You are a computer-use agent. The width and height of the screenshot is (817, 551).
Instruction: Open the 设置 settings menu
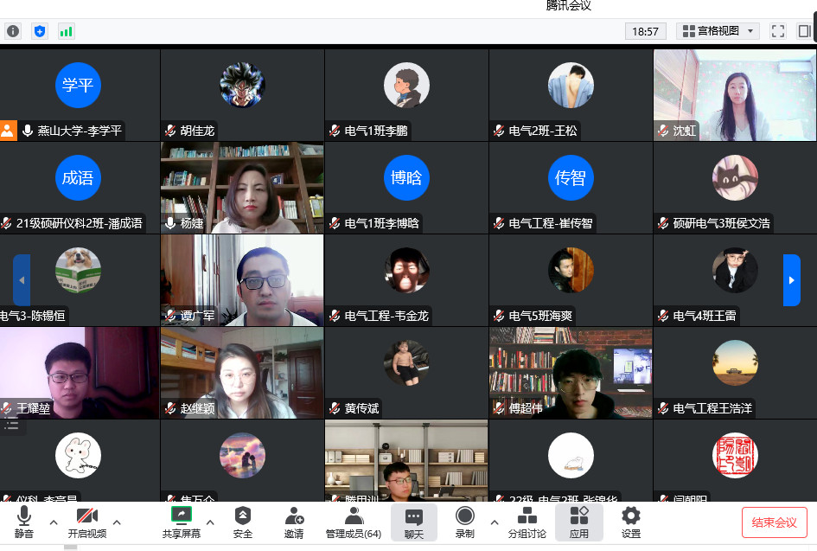tap(631, 522)
